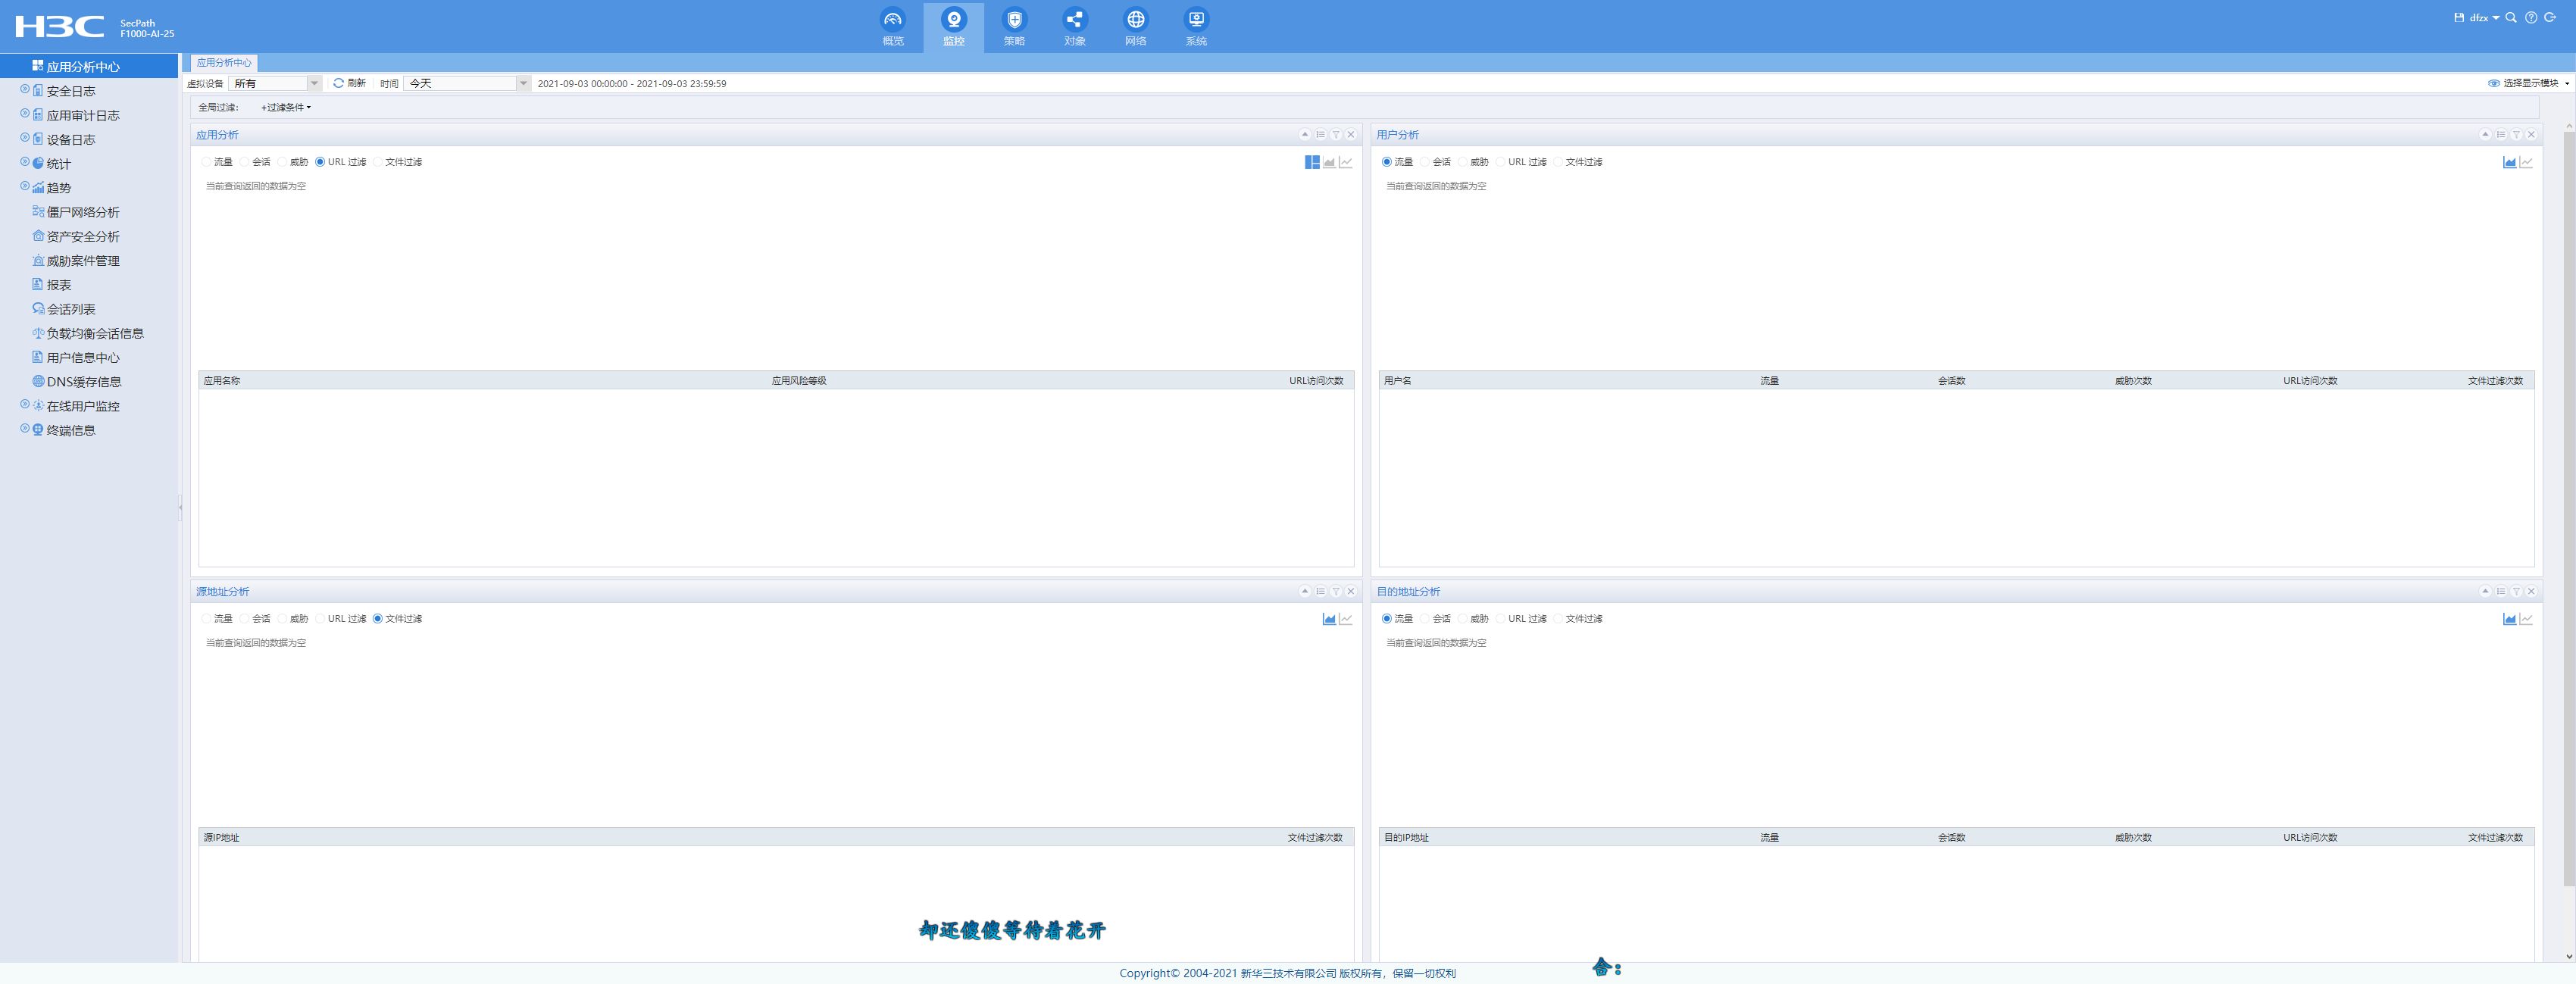
Task: Click the 刷新 refresh button
Action: (350, 83)
